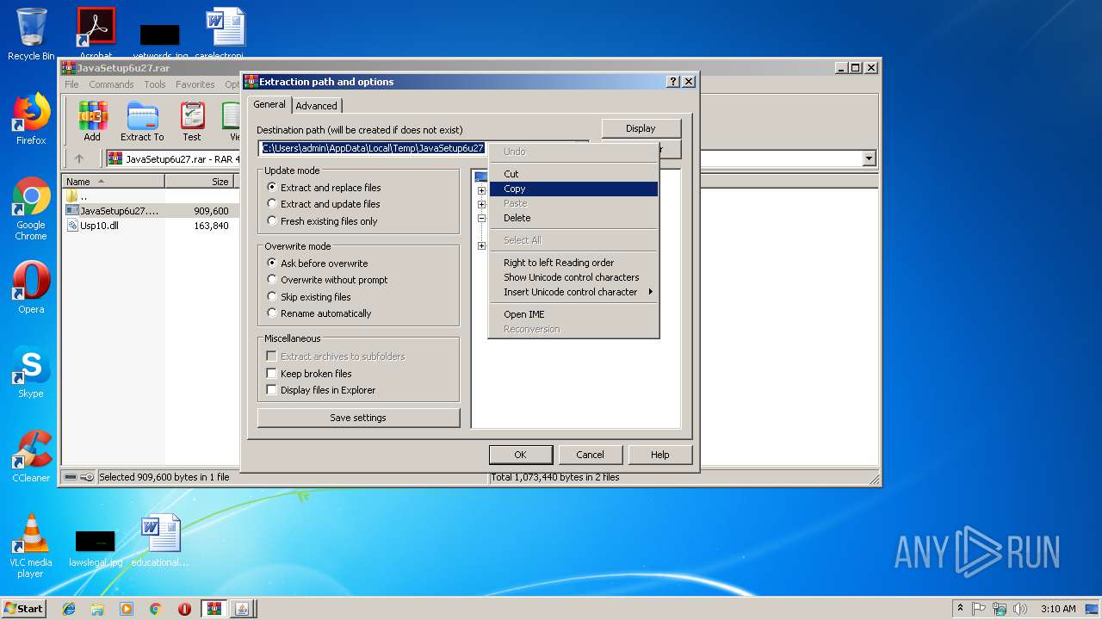Choose Show Unicode control characters
Image resolution: width=1102 pixels, height=620 pixels.
[573, 277]
